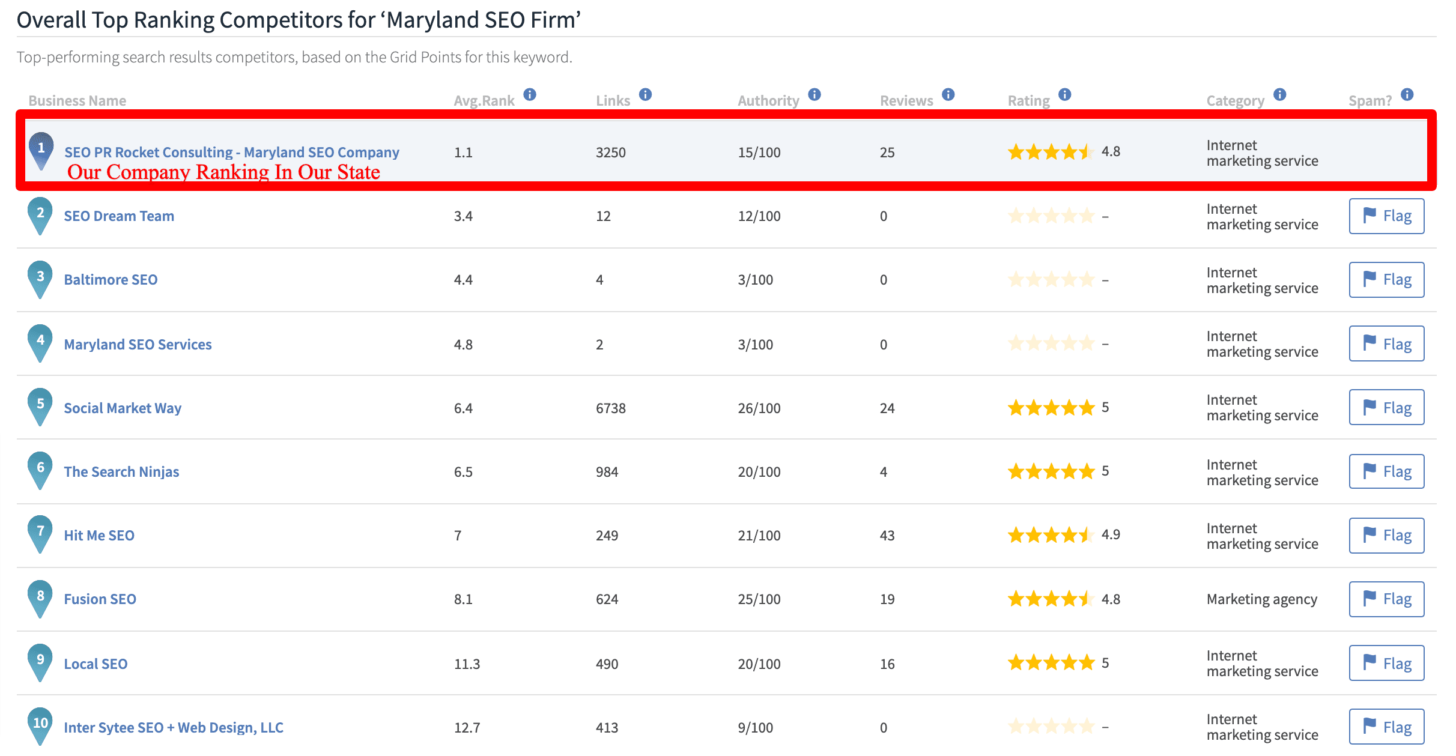Screen dimensions: 1456x756
Task: Click the rank 5 map pin icon
Action: click(40, 407)
